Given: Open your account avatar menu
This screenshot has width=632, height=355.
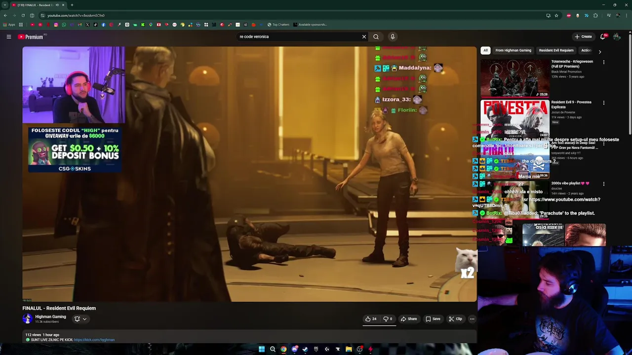Looking at the screenshot, I should coord(617,36).
